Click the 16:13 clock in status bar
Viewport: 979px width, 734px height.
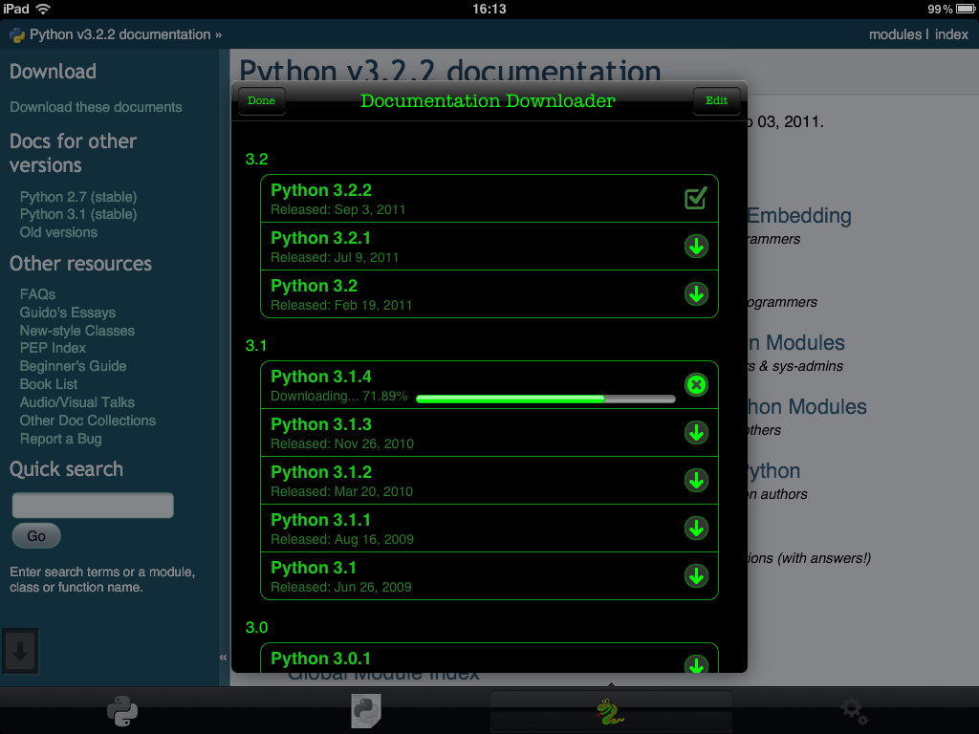point(489,9)
